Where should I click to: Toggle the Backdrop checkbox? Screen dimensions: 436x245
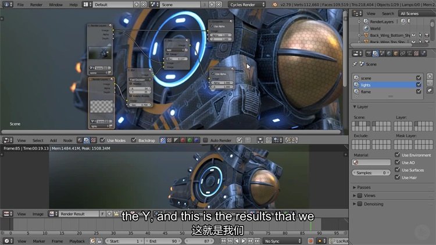(134, 140)
